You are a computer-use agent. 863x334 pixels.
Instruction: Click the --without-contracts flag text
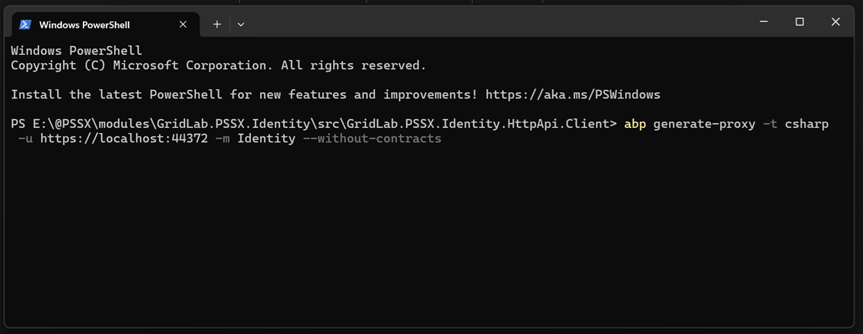coord(372,138)
